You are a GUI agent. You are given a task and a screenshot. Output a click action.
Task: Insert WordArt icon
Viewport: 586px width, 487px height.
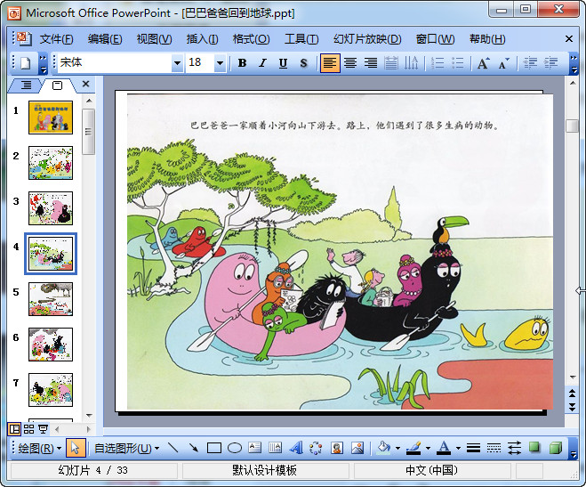[296, 448]
